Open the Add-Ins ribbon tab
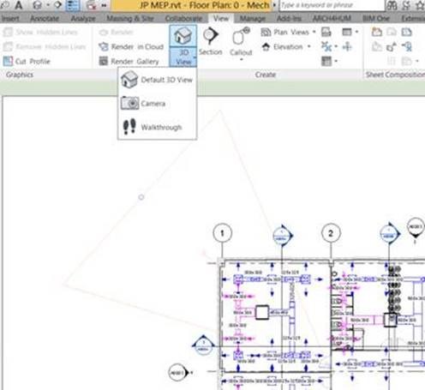 click(x=289, y=19)
